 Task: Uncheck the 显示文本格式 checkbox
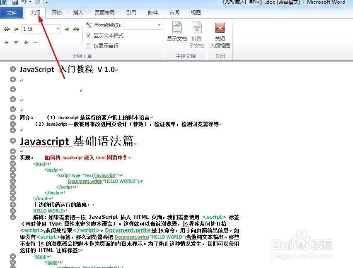click(89, 35)
